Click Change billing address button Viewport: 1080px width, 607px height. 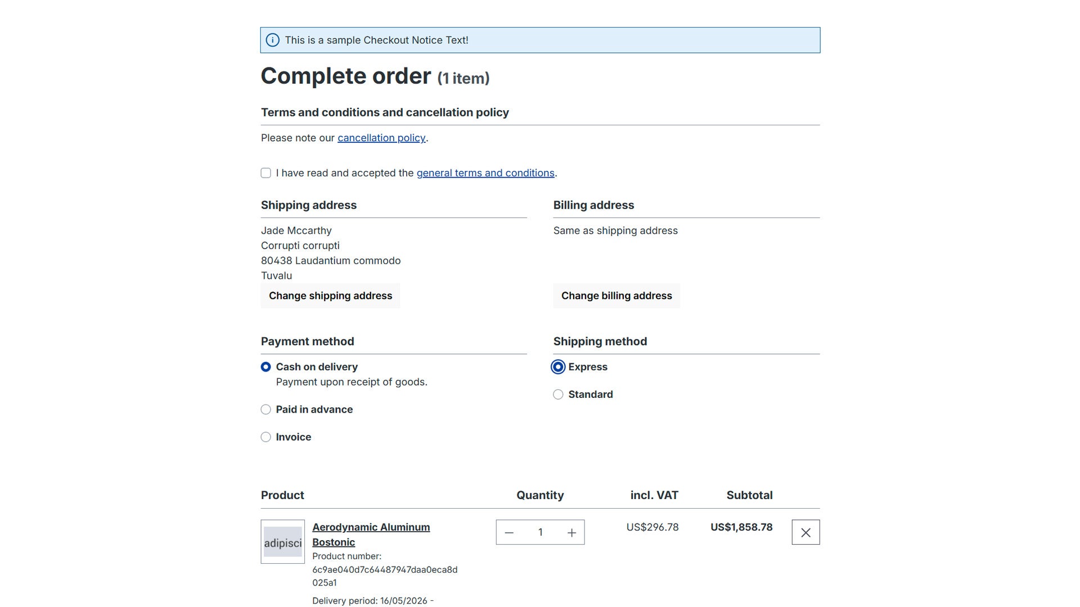click(x=616, y=296)
